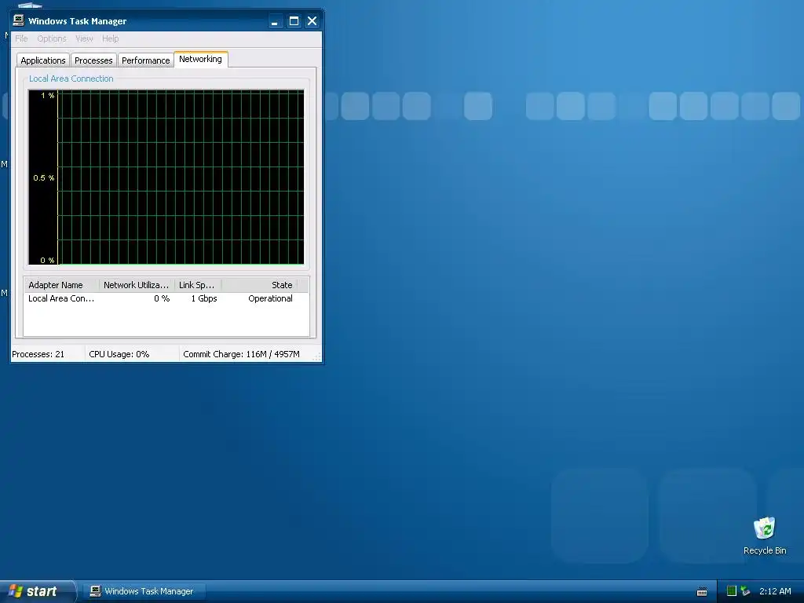Click the Operational state value

(x=270, y=298)
